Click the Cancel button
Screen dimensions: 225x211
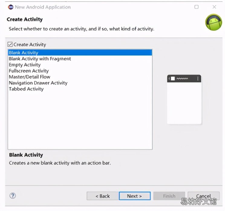[x=204, y=196]
